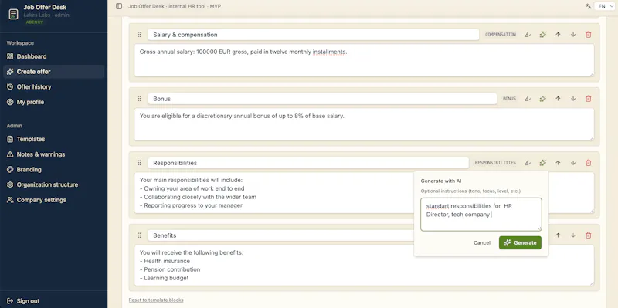618x308 pixels.
Task: Click AI sparkle icon in Bonus block
Action: 543,99
